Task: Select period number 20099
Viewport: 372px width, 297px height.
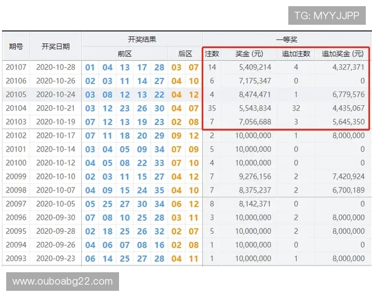Action: click(x=16, y=176)
